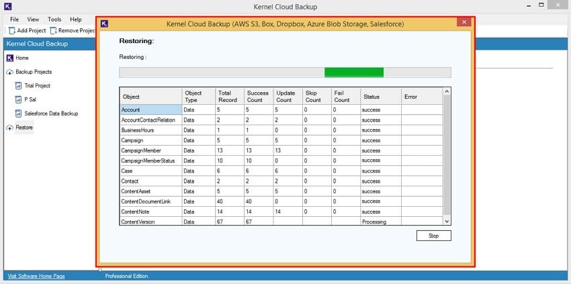Click the P Sal project icon
This screenshot has height=284, width=571.
click(19, 99)
